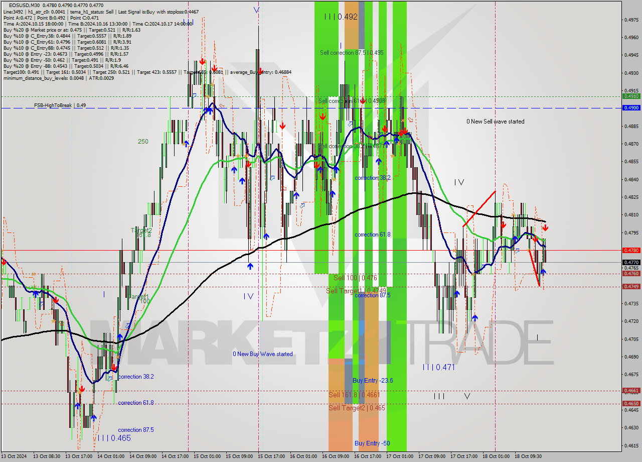Screen dimensions: 642x462
Task: Select the 'I I I 0.492' wave label
Action: click(341, 17)
